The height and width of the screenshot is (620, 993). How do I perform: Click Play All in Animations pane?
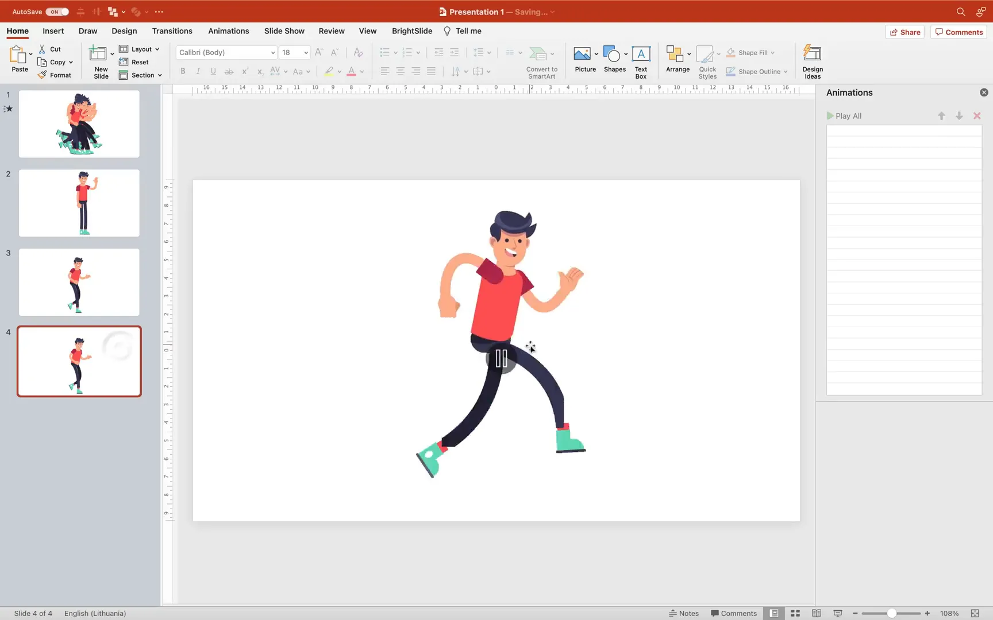point(844,116)
